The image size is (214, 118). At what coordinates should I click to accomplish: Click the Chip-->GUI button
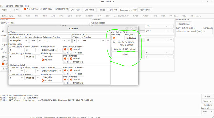75,10
